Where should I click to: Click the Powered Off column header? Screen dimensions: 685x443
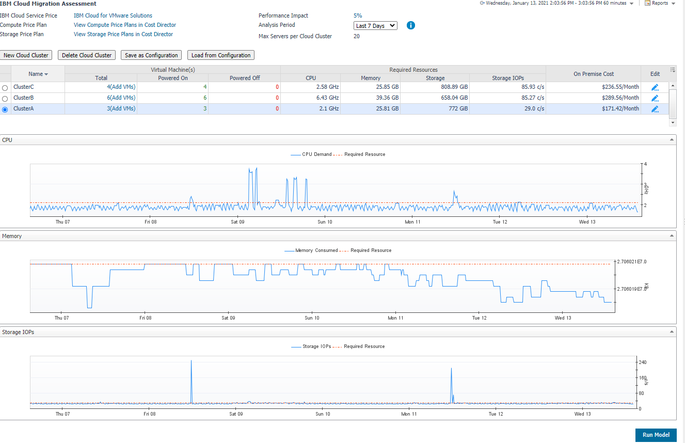click(245, 78)
